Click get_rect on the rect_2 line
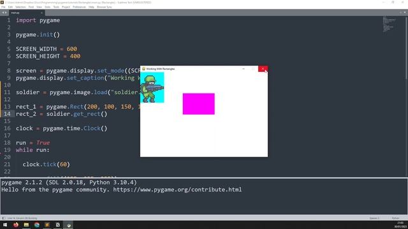This screenshot has height=229, width=408. tap(87, 114)
